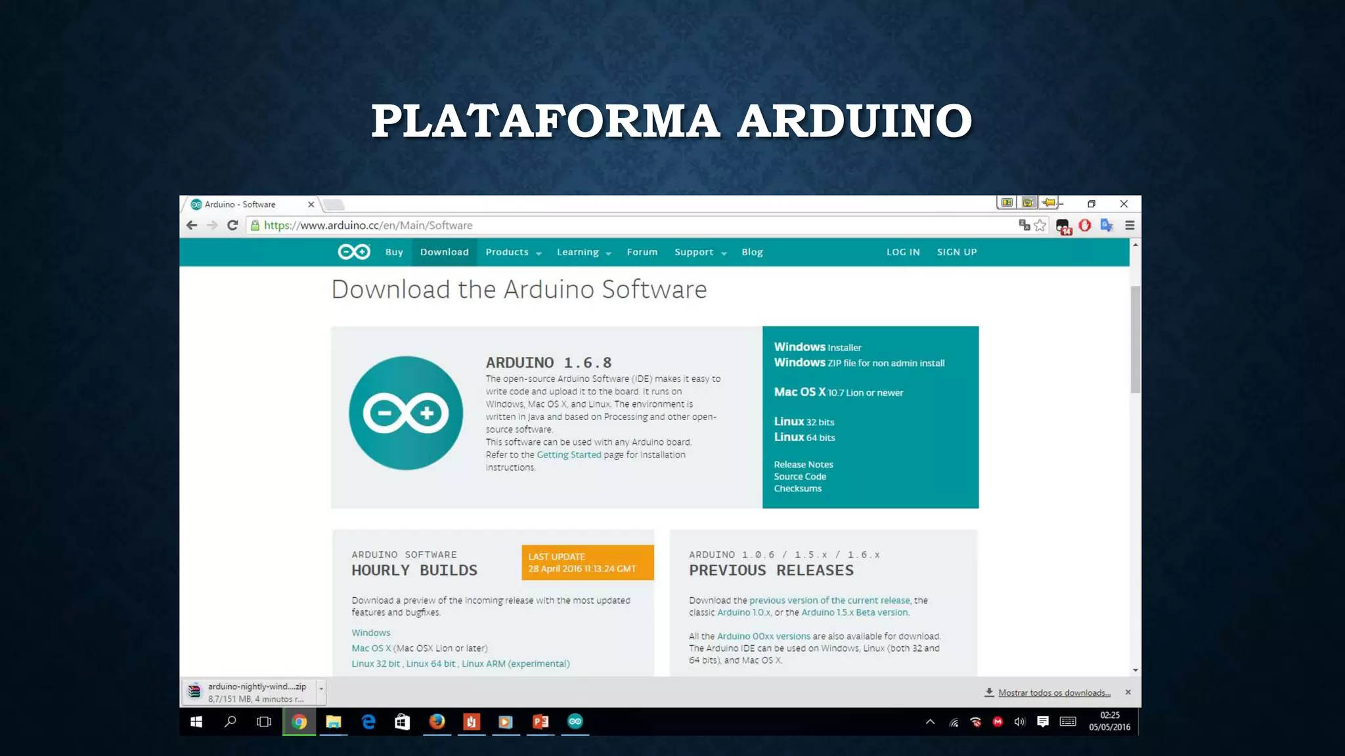Click the page vertical scrollbar thumb

(1136, 339)
